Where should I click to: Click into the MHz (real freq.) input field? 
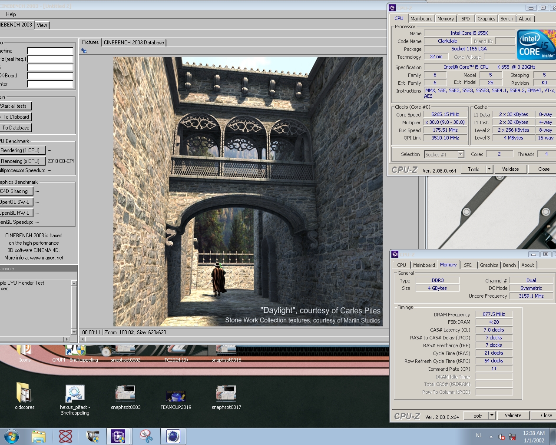click(x=50, y=59)
